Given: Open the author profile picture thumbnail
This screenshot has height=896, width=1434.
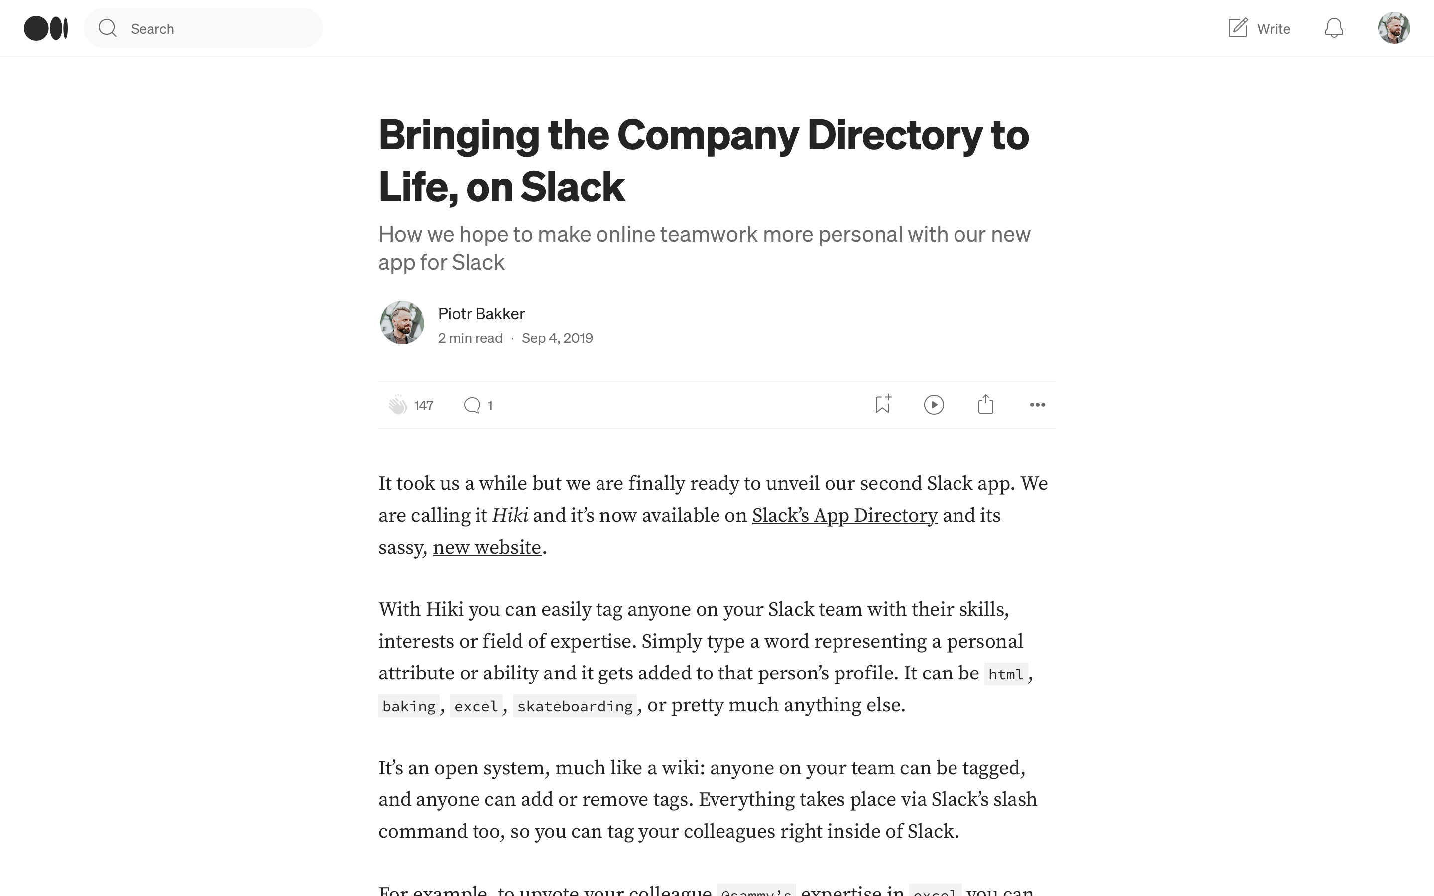Looking at the screenshot, I should (x=402, y=323).
